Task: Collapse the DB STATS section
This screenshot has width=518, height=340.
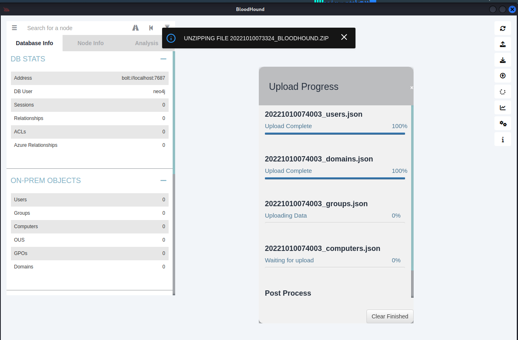Action: click(x=163, y=59)
